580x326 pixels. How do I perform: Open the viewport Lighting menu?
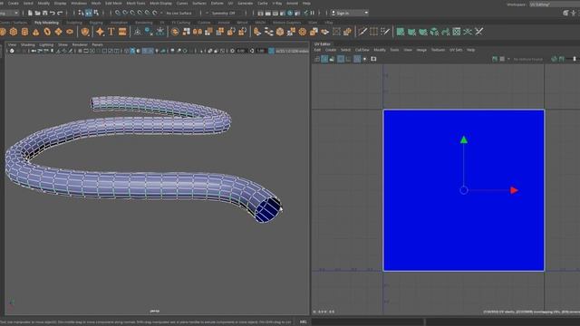click(46, 44)
